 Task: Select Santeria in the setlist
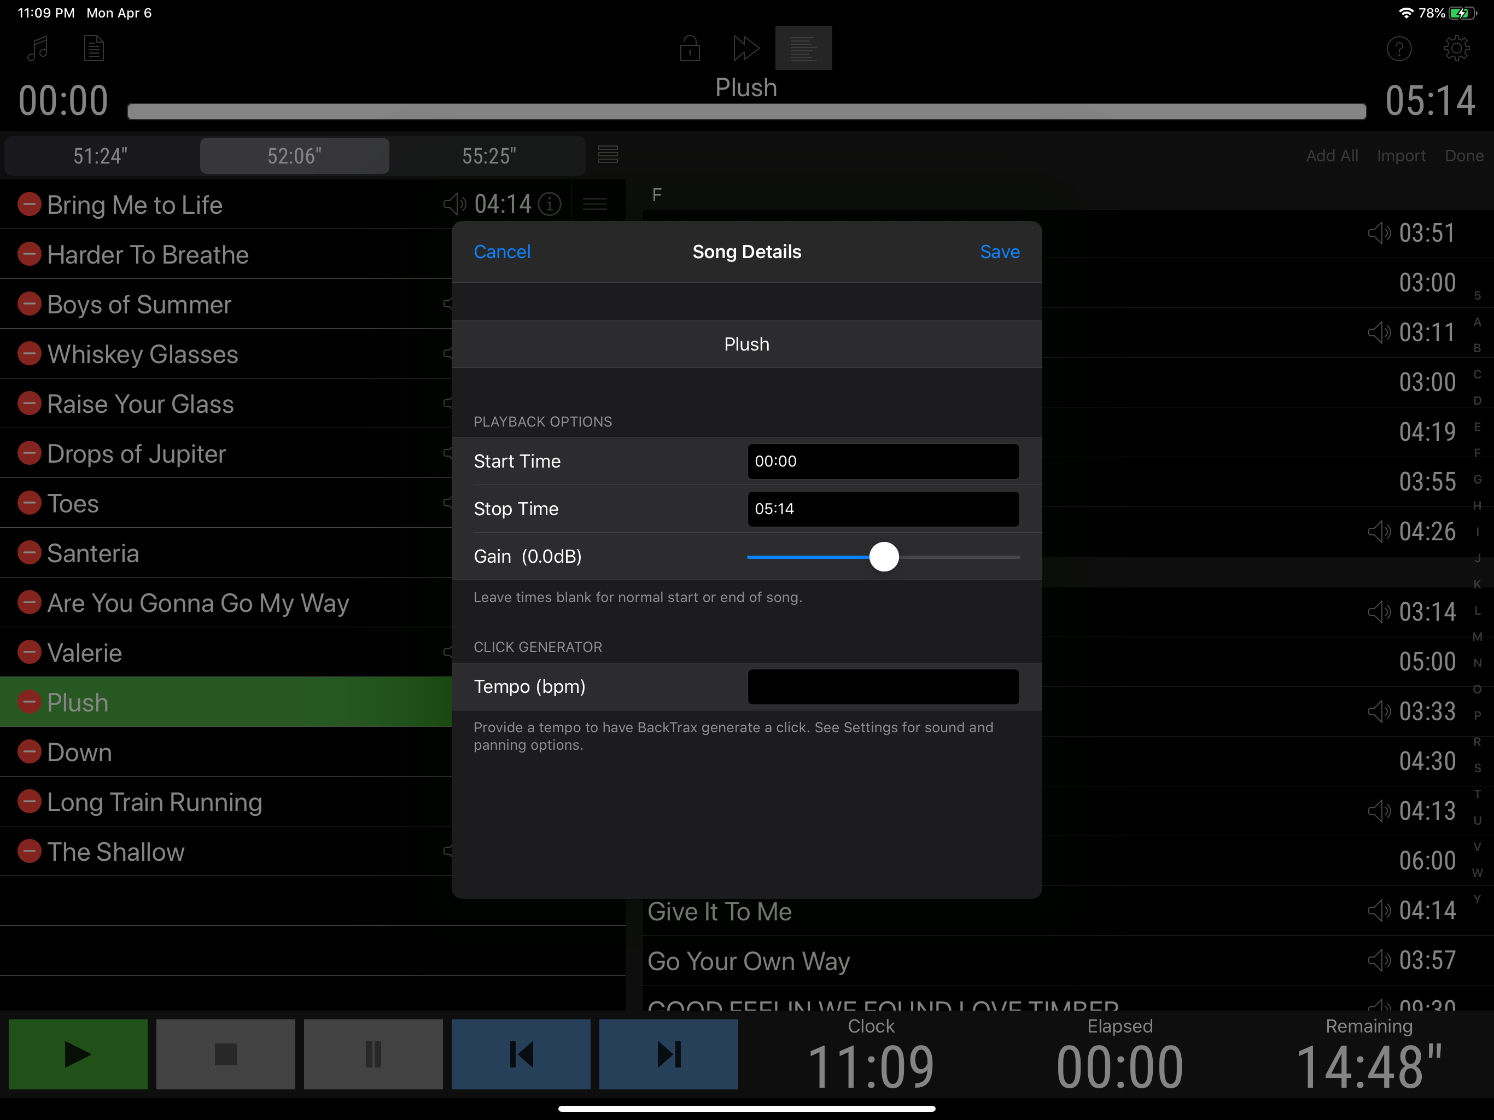pyautogui.click(x=226, y=552)
